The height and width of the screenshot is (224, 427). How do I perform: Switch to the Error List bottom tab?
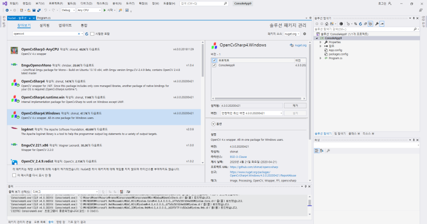click(x=39, y=222)
